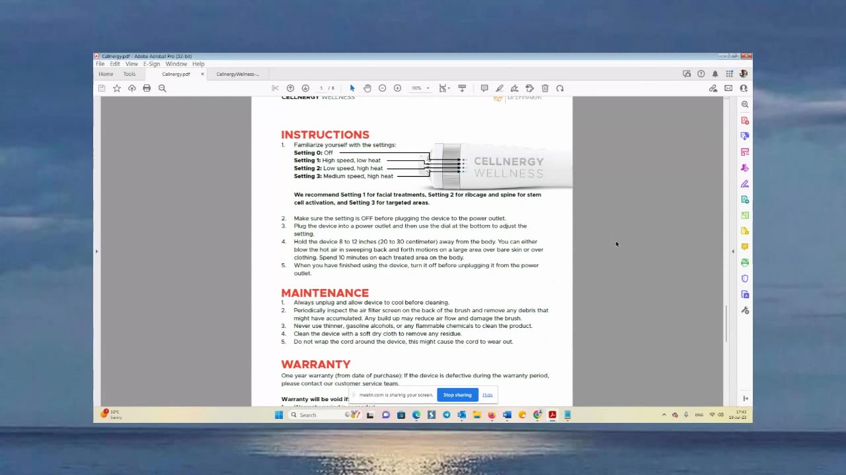Switch to the Home tab
Viewport: 846px width, 475px height.
click(x=106, y=74)
